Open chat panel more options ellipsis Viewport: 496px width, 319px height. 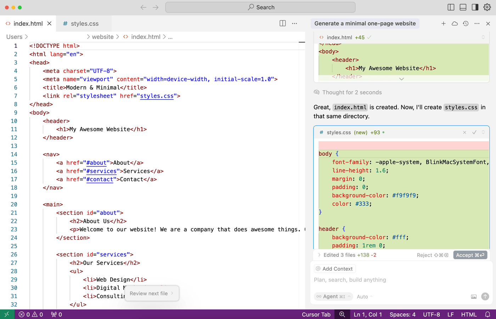[477, 23]
